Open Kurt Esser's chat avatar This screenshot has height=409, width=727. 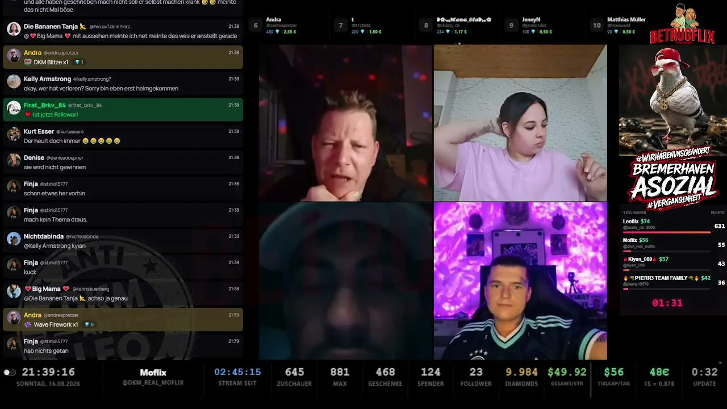click(14, 134)
